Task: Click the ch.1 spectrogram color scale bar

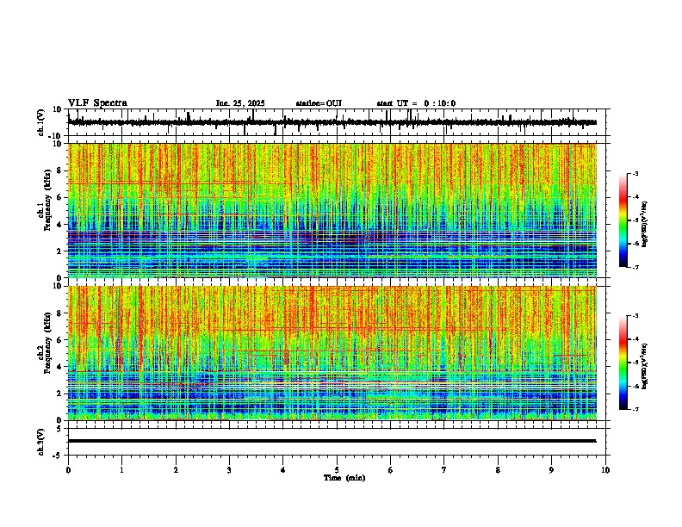Action: [623, 220]
